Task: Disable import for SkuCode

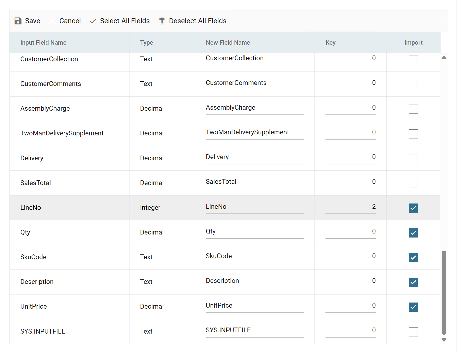Action: point(413,257)
